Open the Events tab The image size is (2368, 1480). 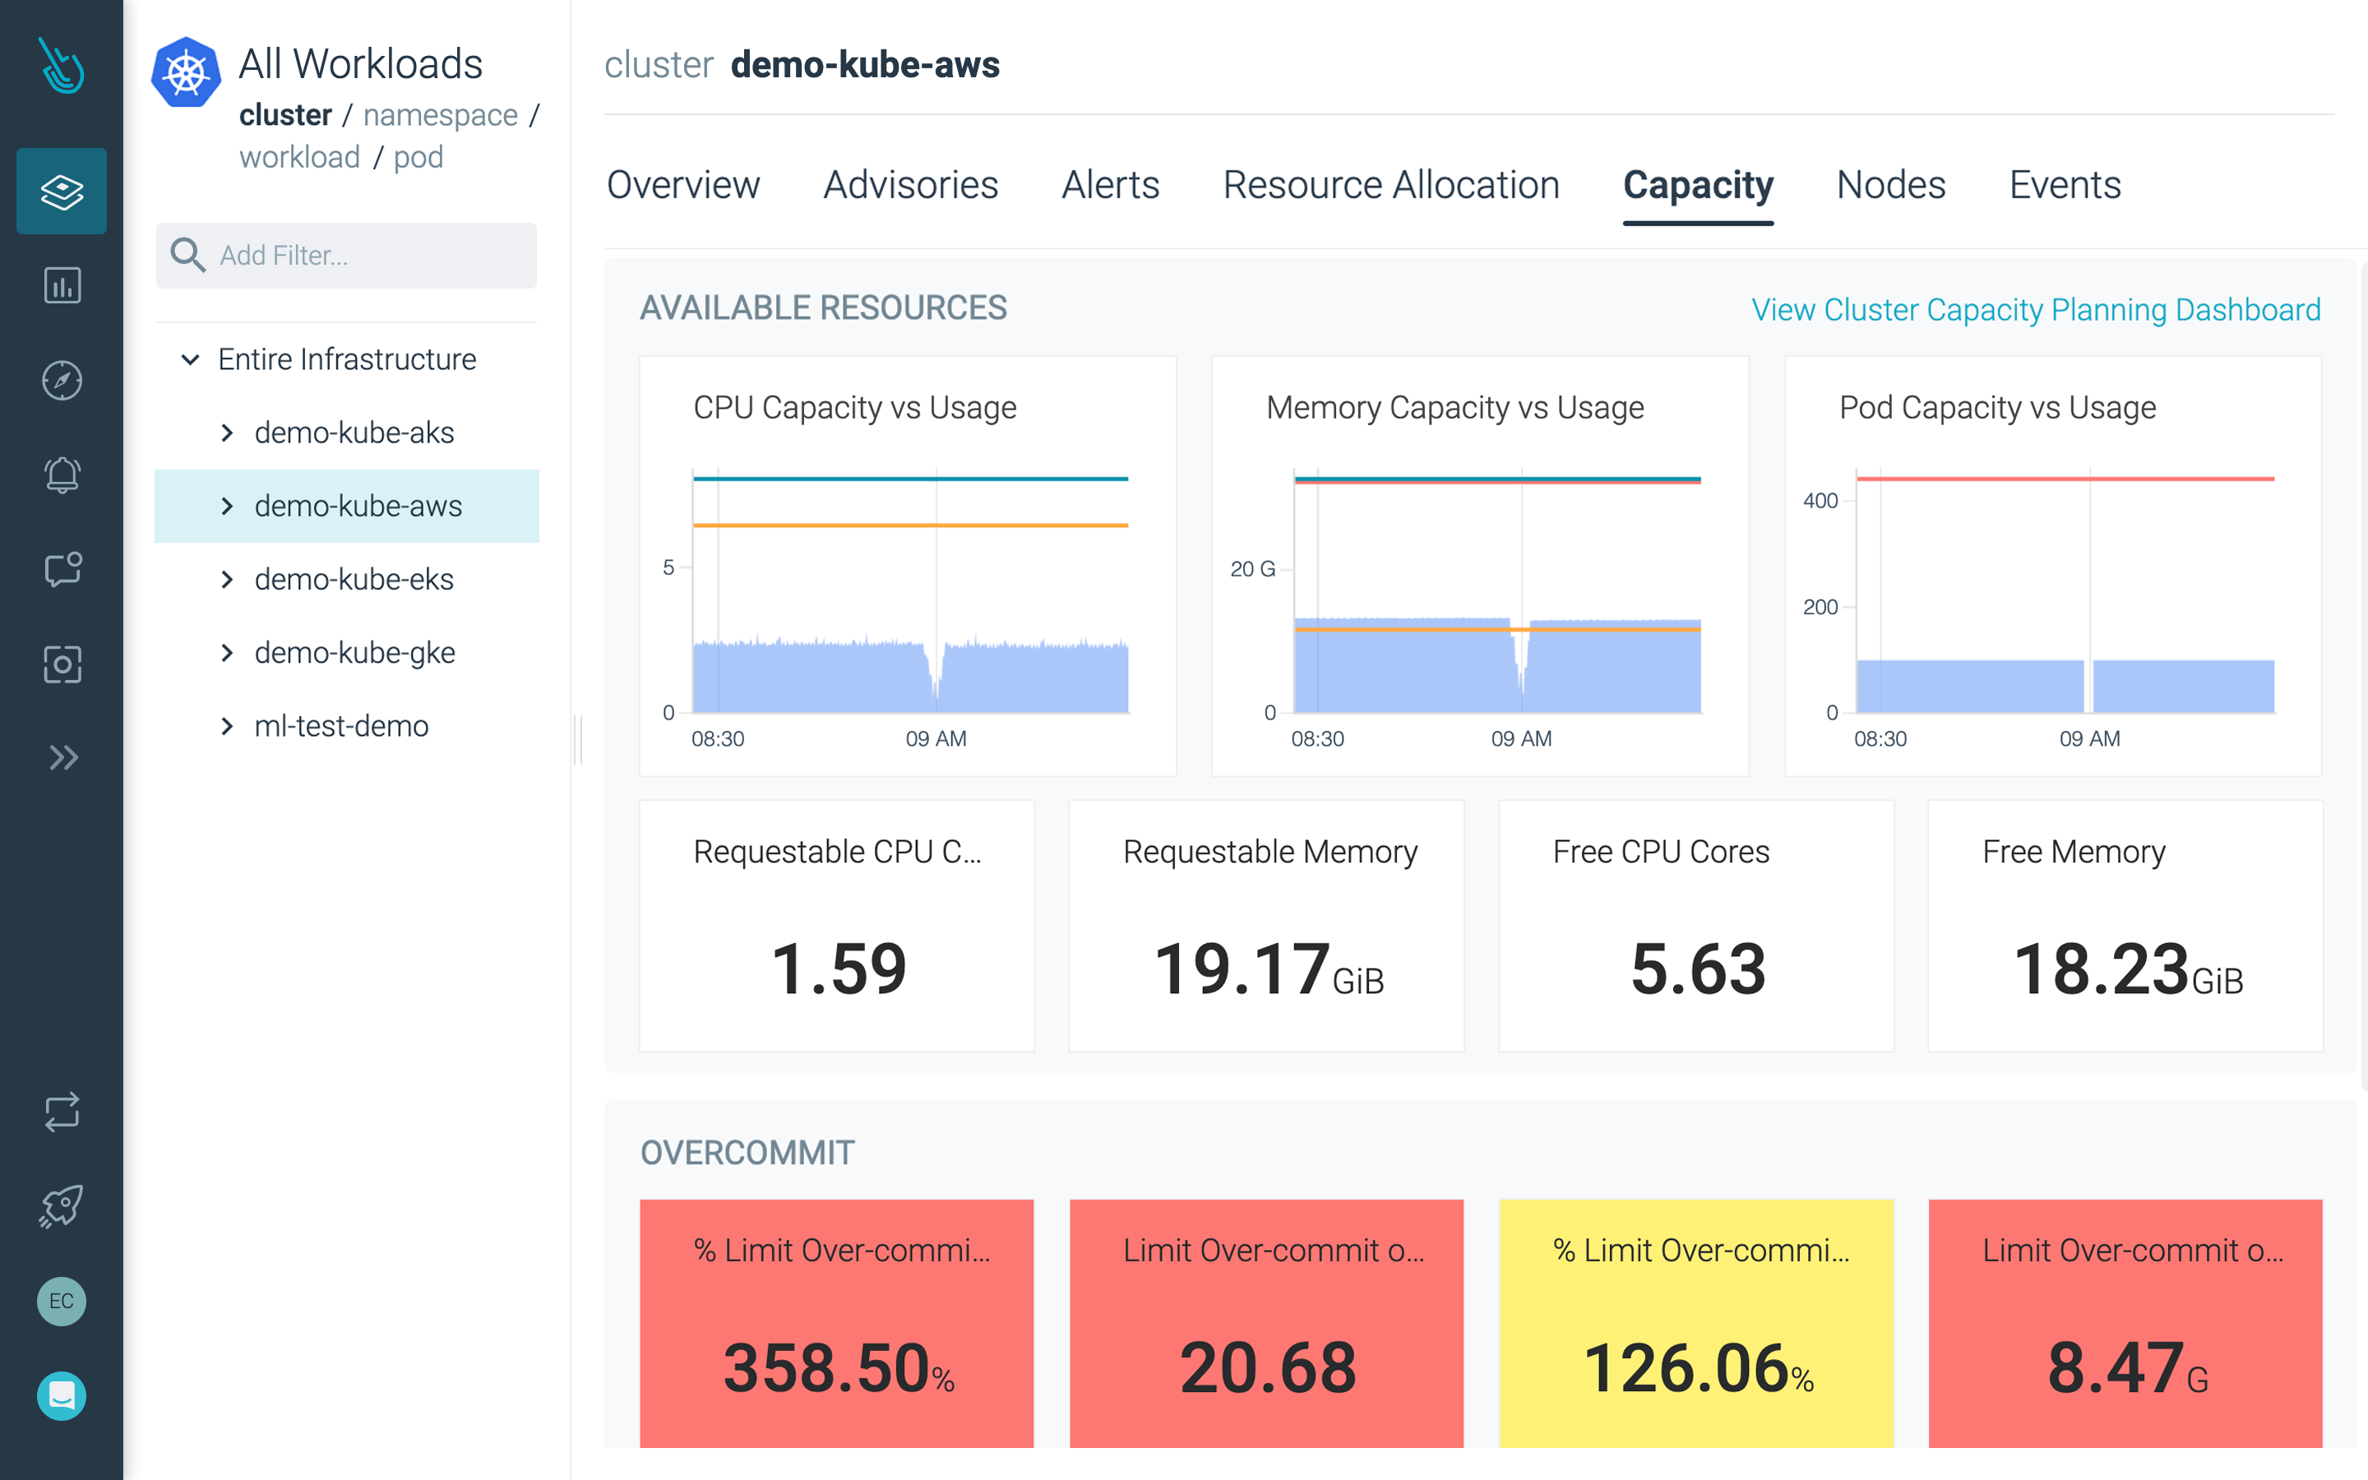(x=2065, y=185)
